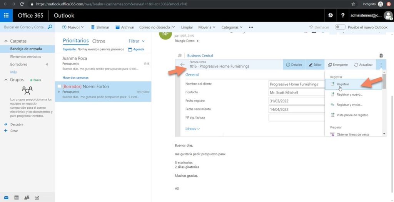Open the Filtrar dropdown

click(137, 41)
